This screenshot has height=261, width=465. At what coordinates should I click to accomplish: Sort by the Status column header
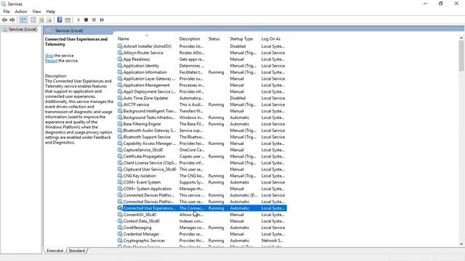(217, 38)
